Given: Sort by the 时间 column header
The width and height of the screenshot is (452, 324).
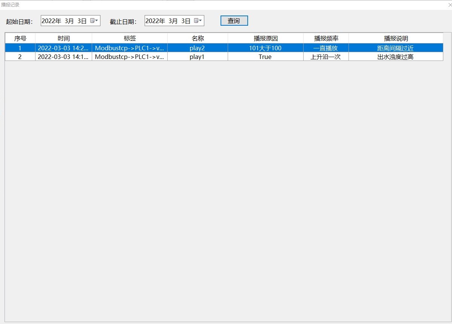Looking at the screenshot, I should (x=63, y=38).
